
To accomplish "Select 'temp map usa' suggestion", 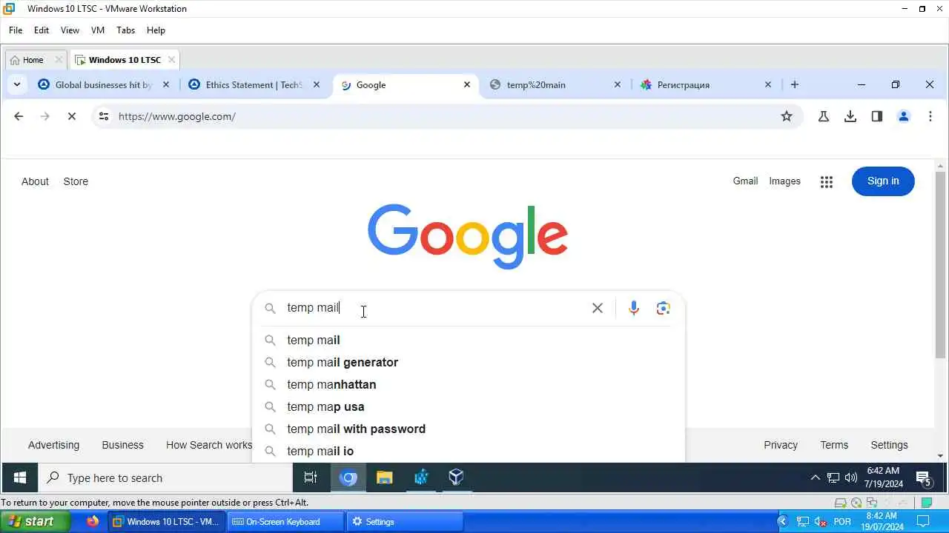I will coord(469,406).
